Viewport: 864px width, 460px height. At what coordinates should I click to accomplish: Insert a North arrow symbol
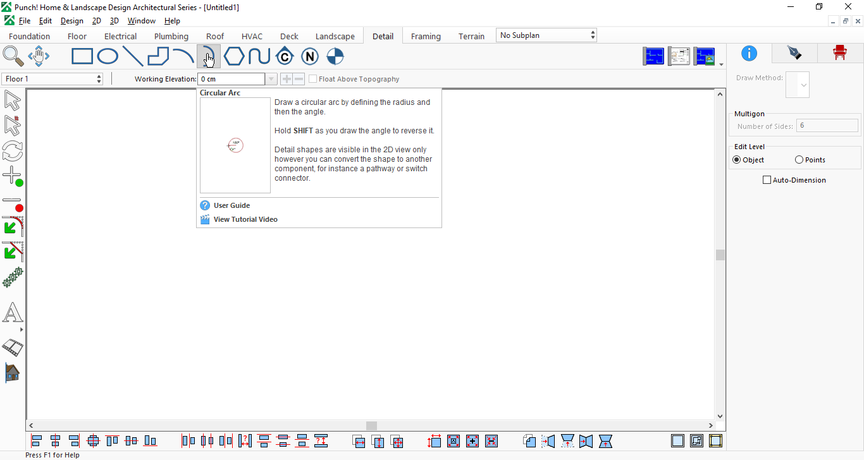[310, 57]
